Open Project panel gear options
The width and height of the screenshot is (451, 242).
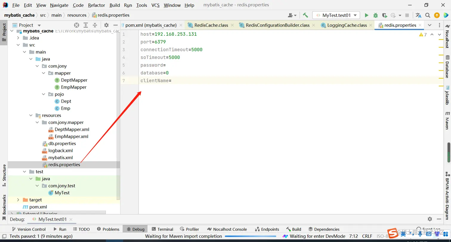[x=106, y=25]
